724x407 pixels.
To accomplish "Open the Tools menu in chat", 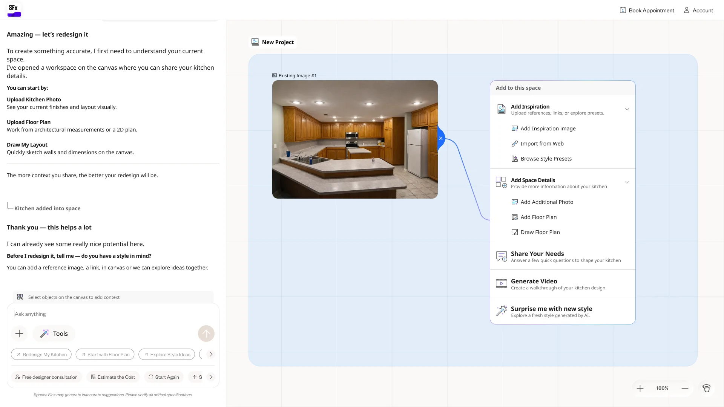I will click(54, 334).
